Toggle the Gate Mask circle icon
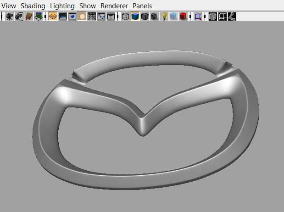 tap(82, 17)
